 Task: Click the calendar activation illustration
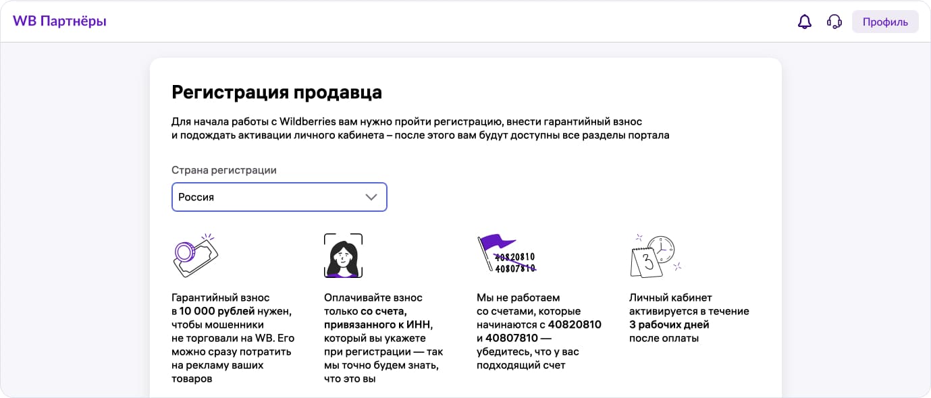tap(648, 255)
